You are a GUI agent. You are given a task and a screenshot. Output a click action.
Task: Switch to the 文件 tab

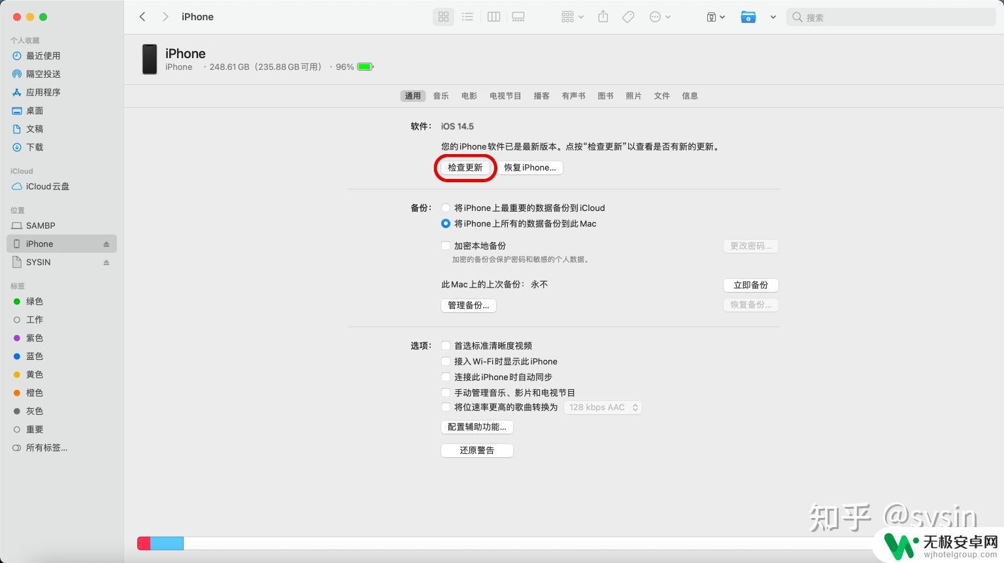click(661, 95)
